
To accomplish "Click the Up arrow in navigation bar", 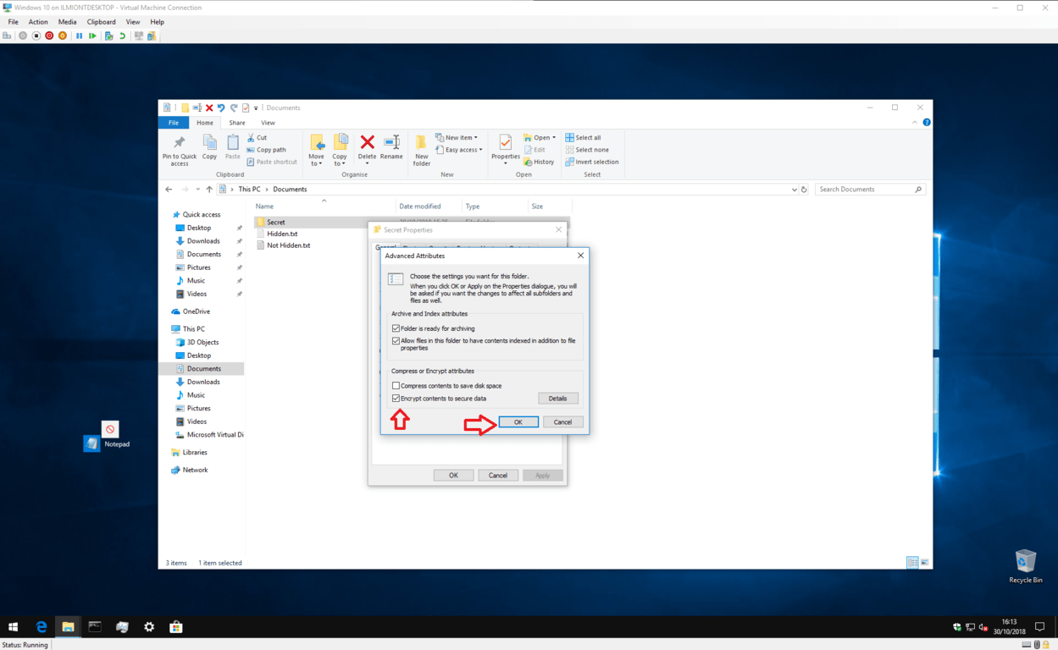I will point(209,190).
